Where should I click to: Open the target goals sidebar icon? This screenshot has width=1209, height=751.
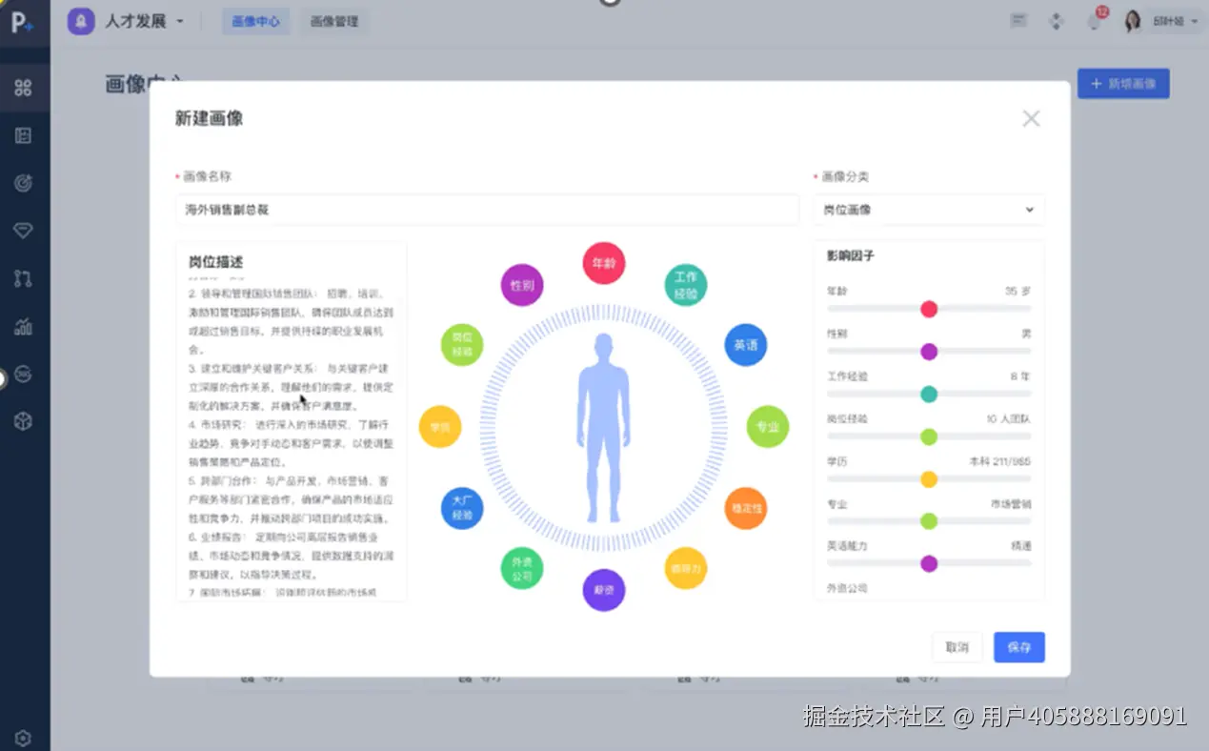click(x=24, y=183)
